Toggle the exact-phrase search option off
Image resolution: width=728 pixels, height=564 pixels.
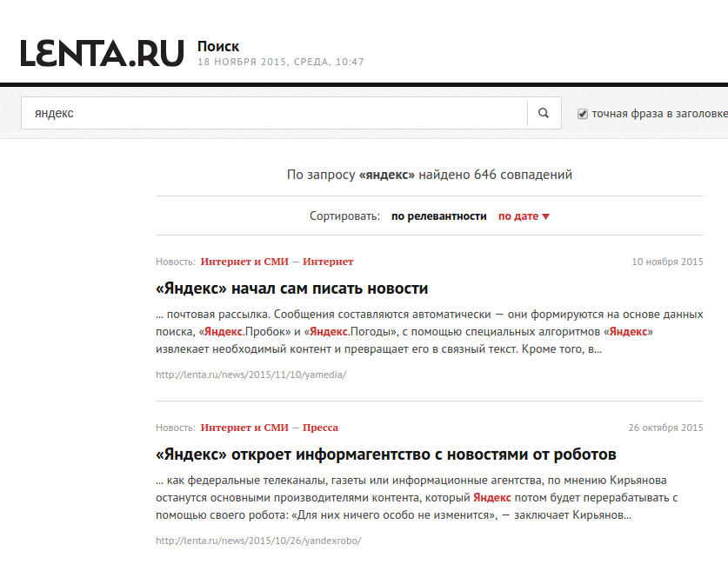[580, 112]
